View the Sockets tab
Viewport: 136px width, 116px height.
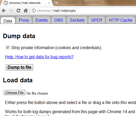[77, 20]
